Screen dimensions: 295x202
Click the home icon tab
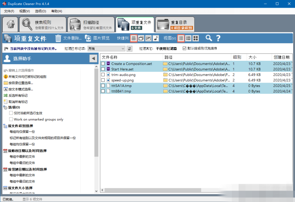pos(10,25)
